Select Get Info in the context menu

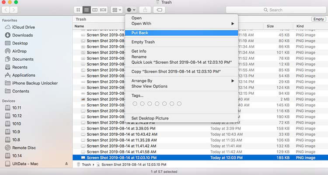pyautogui.click(x=140, y=51)
